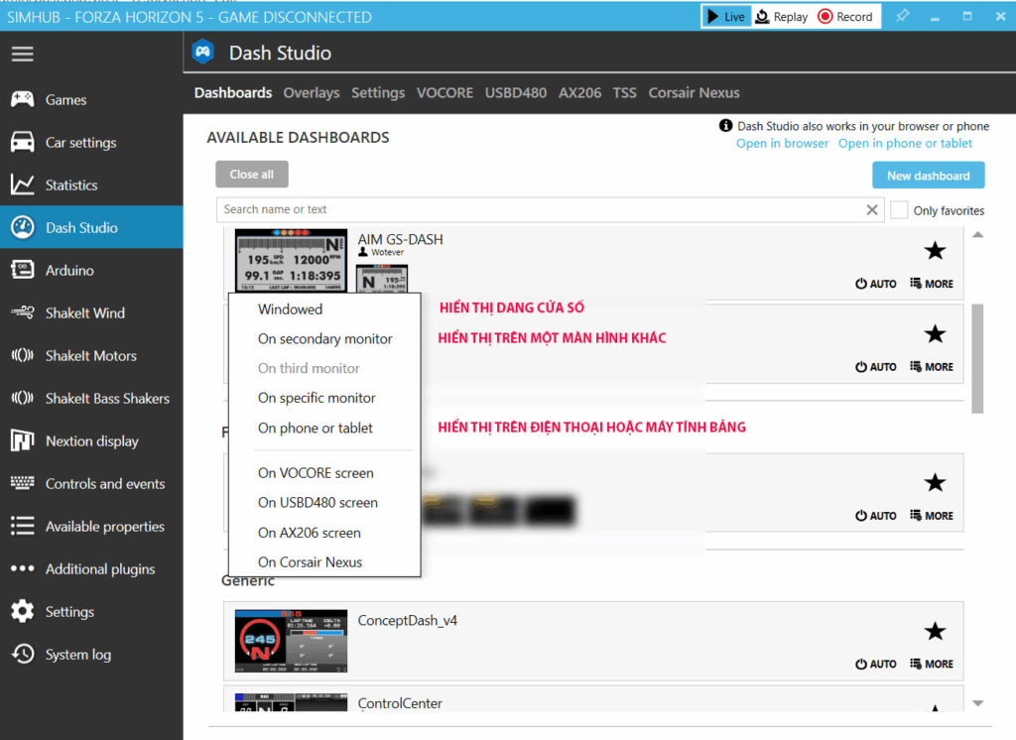Viewport: 1016px width, 740px height.
Task: Clear the search field with X icon
Action: [x=872, y=210]
